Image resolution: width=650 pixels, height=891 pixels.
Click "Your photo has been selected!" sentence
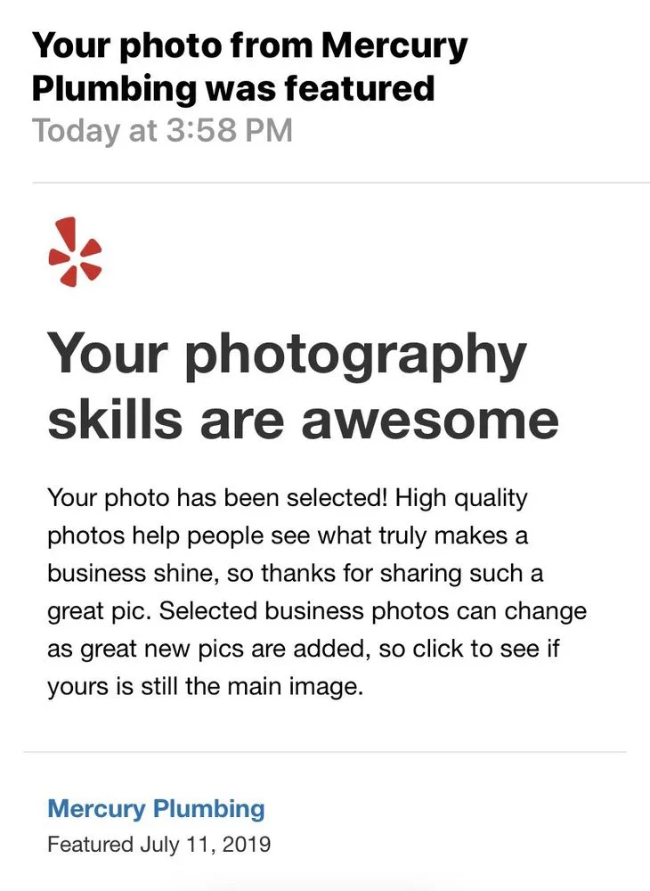(x=217, y=497)
